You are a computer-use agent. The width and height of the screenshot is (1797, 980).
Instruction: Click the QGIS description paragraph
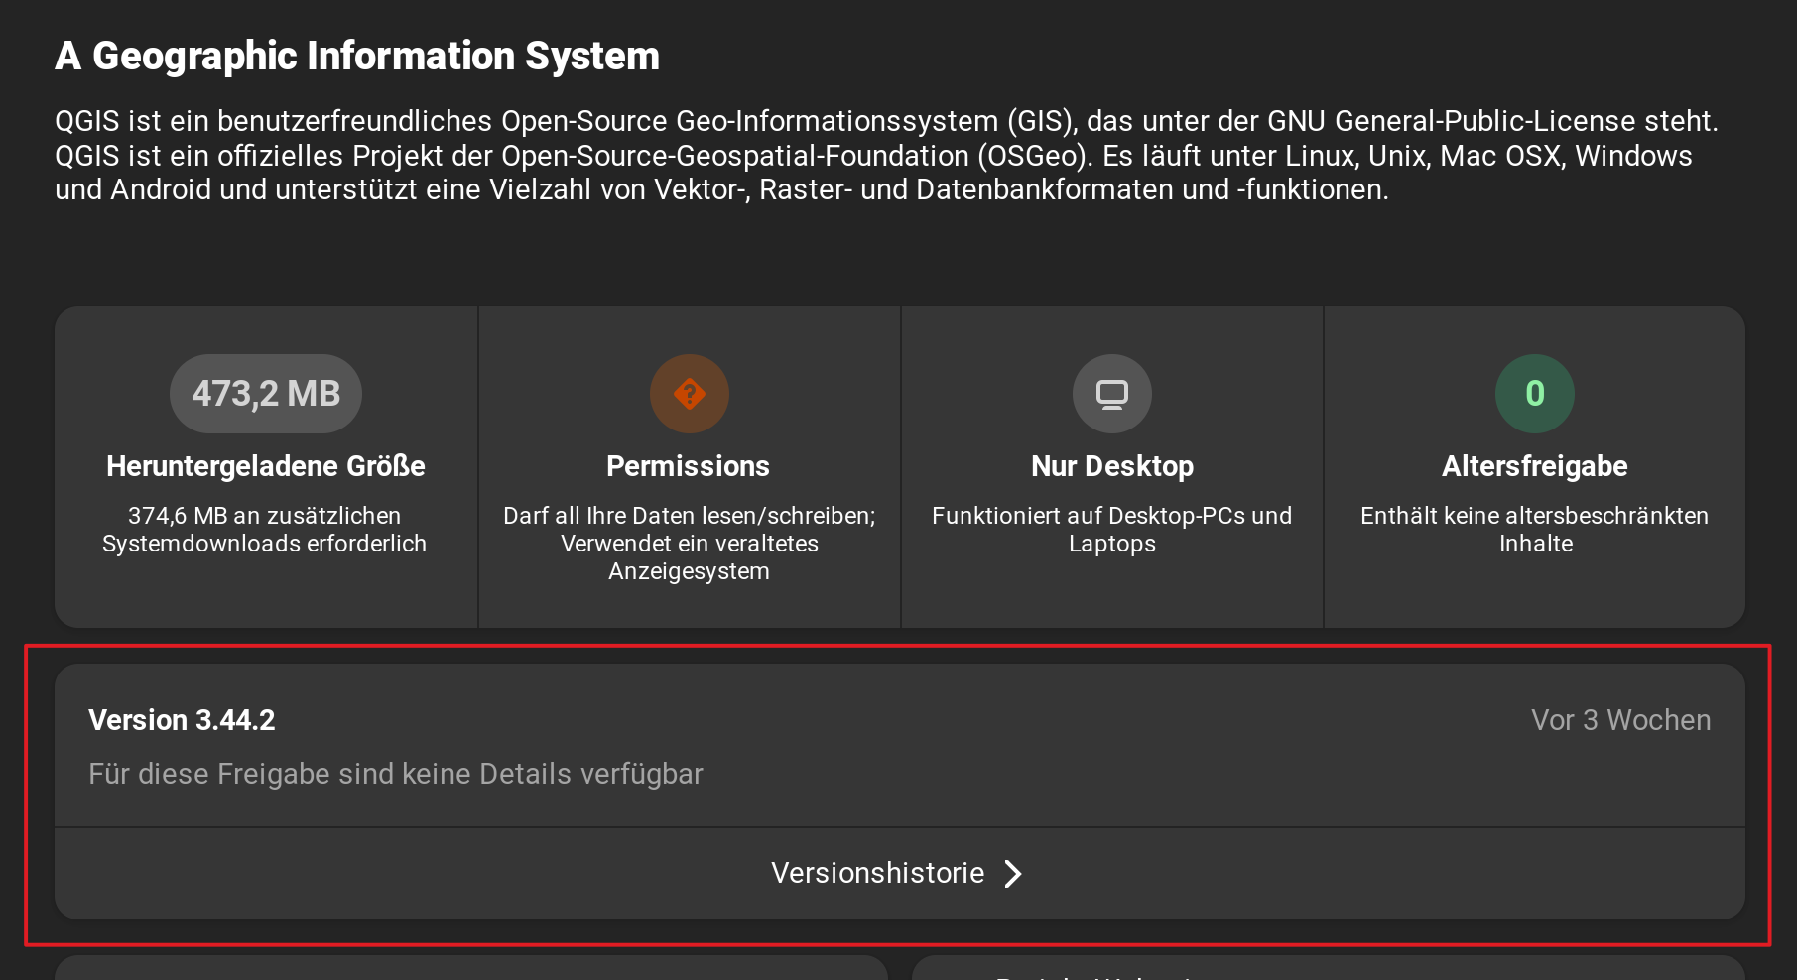click(x=883, y=156)
